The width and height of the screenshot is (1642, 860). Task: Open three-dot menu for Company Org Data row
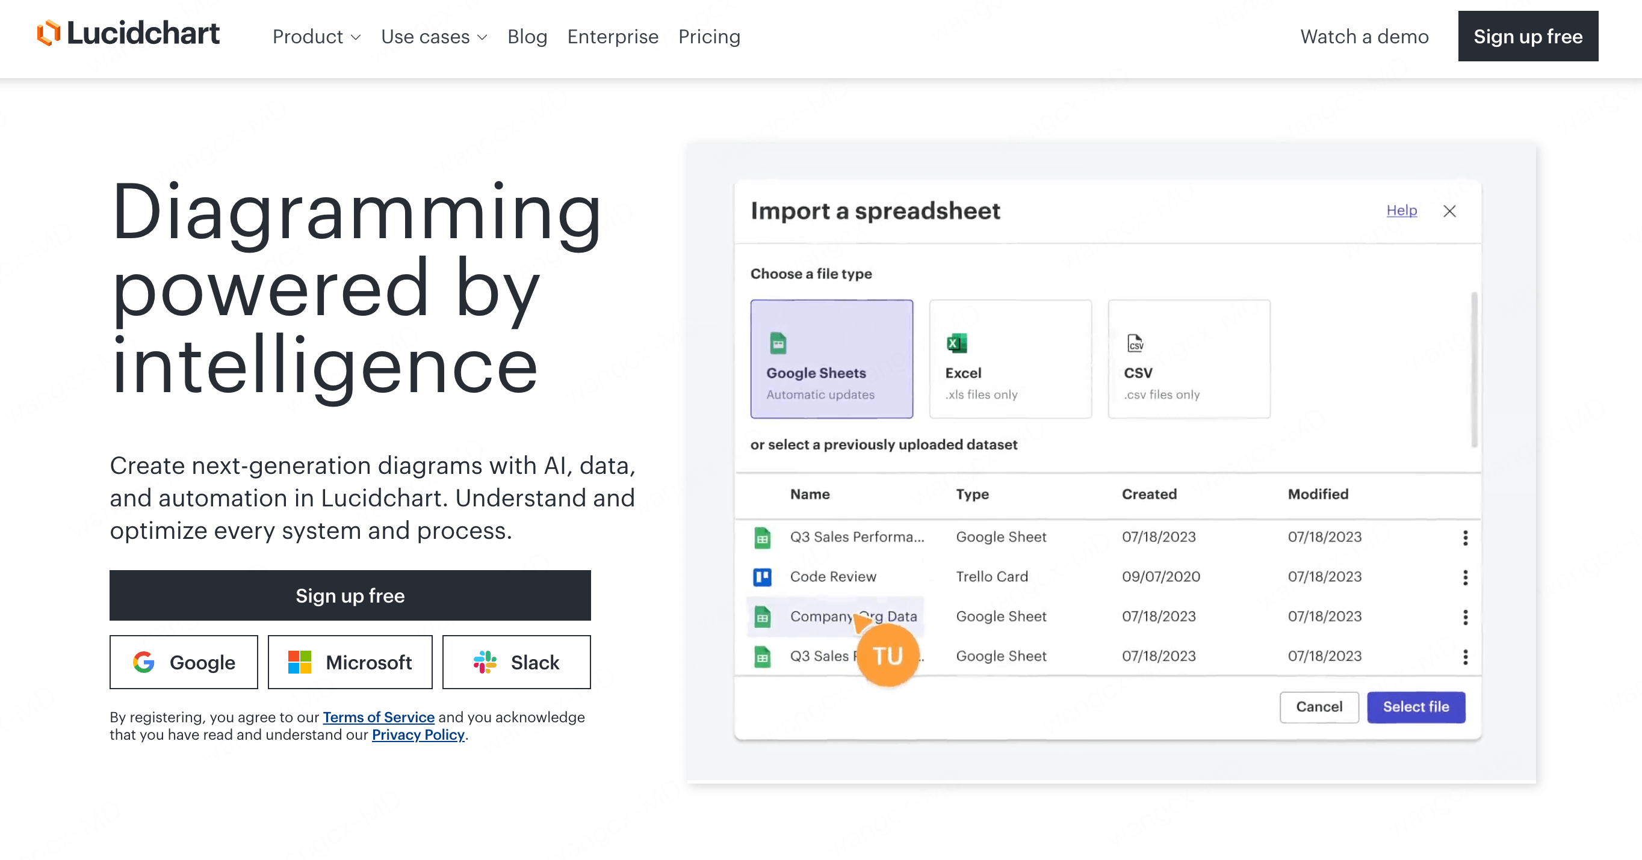tap(1465, 616)
